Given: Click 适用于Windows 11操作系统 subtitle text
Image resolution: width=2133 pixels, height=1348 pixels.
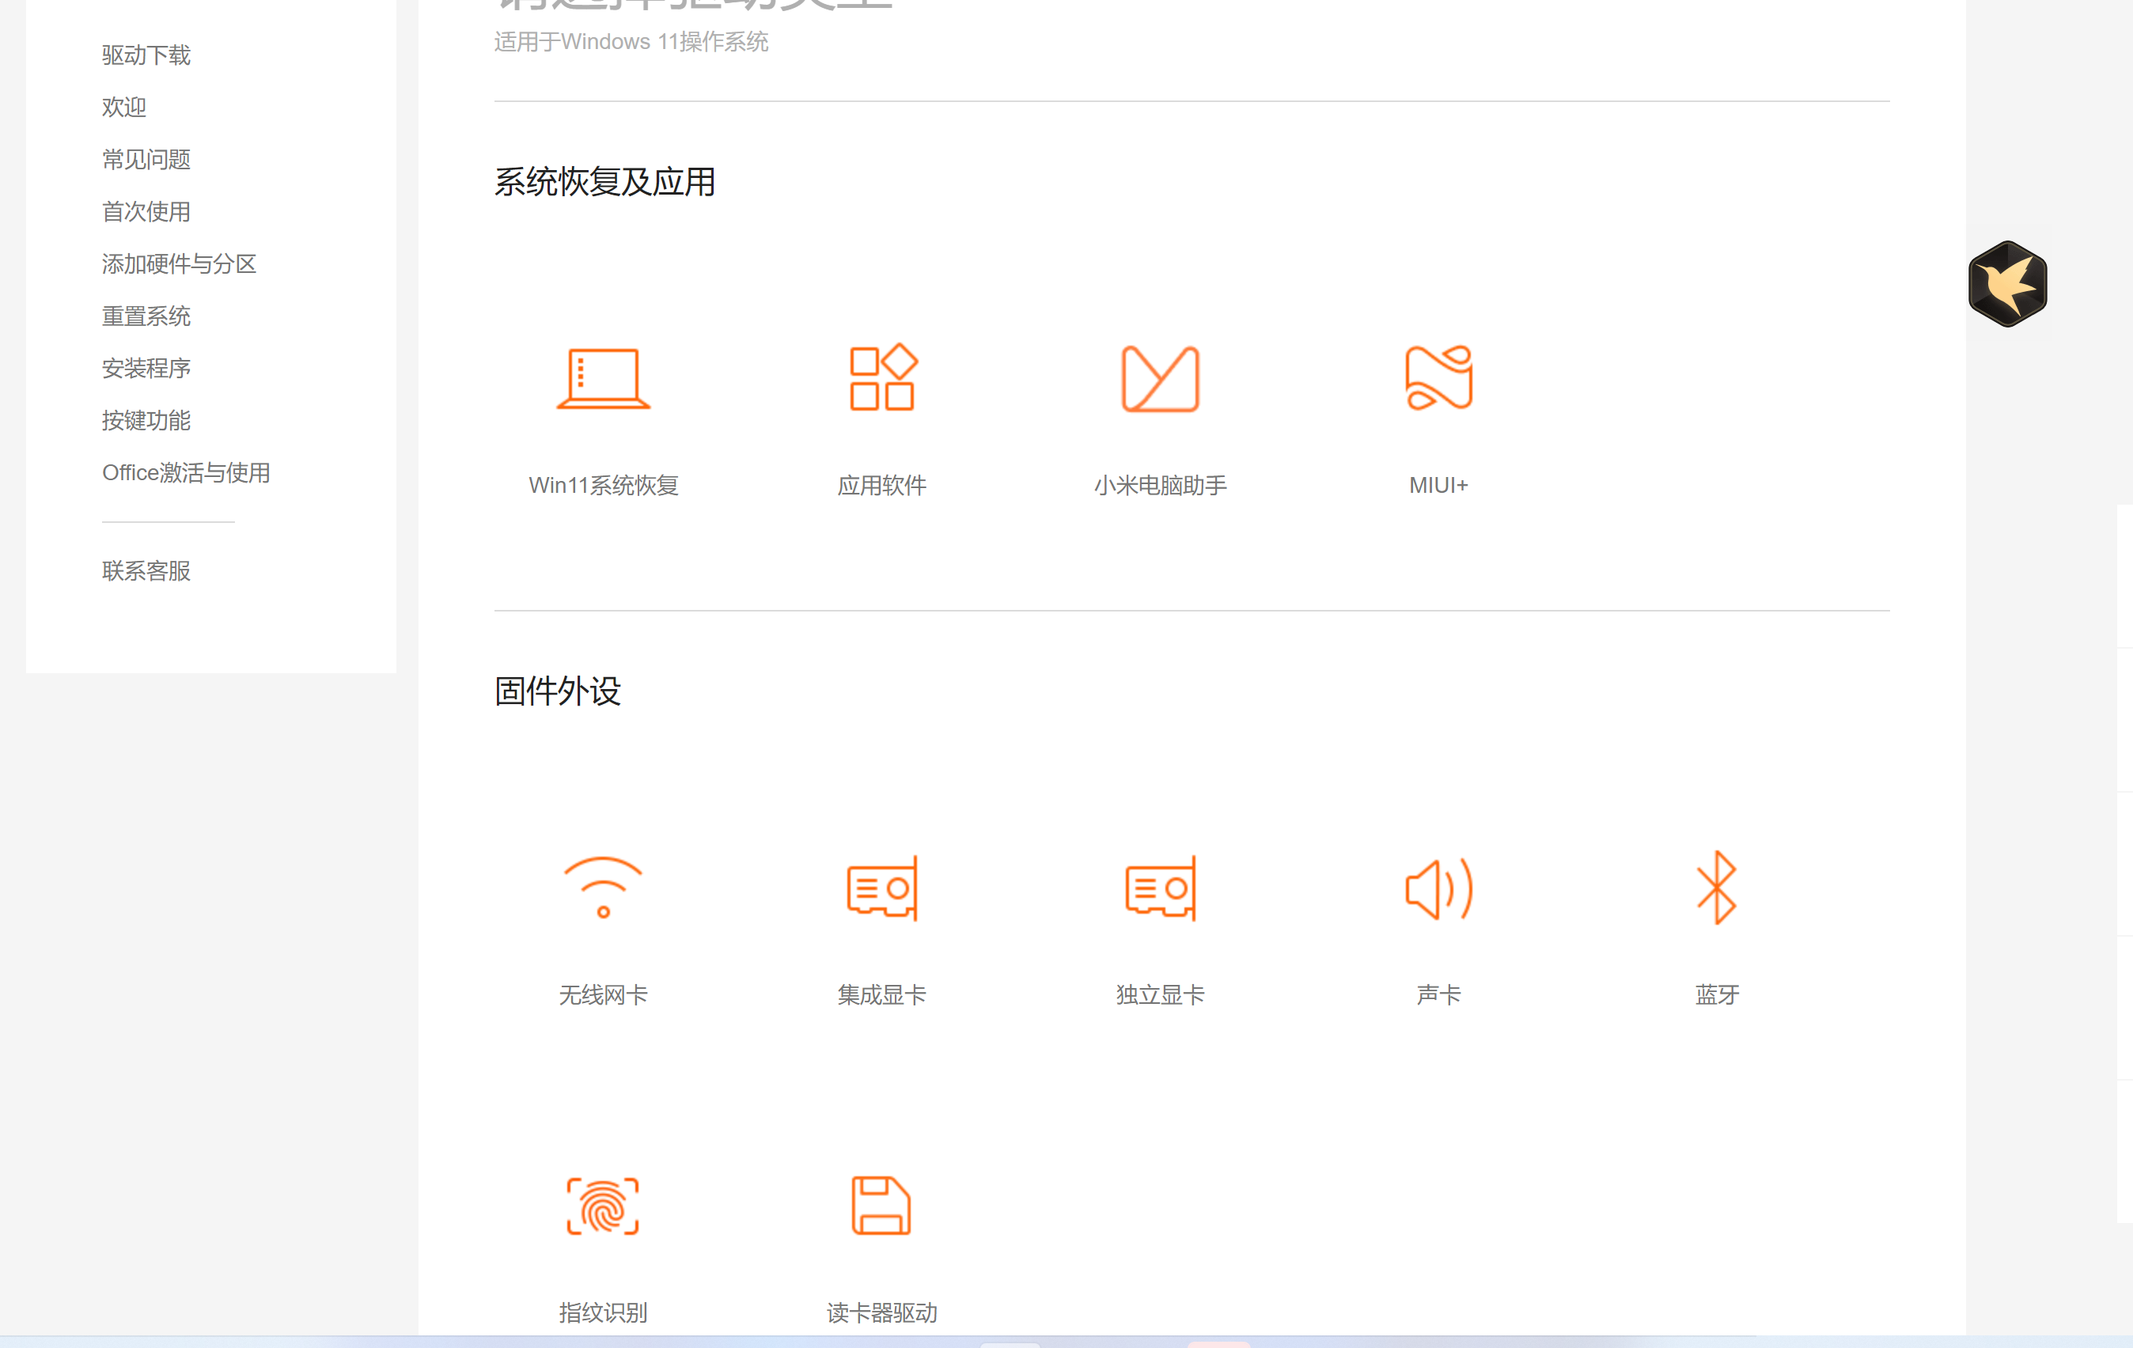Looking at the screenshot, I should [631, 42].
